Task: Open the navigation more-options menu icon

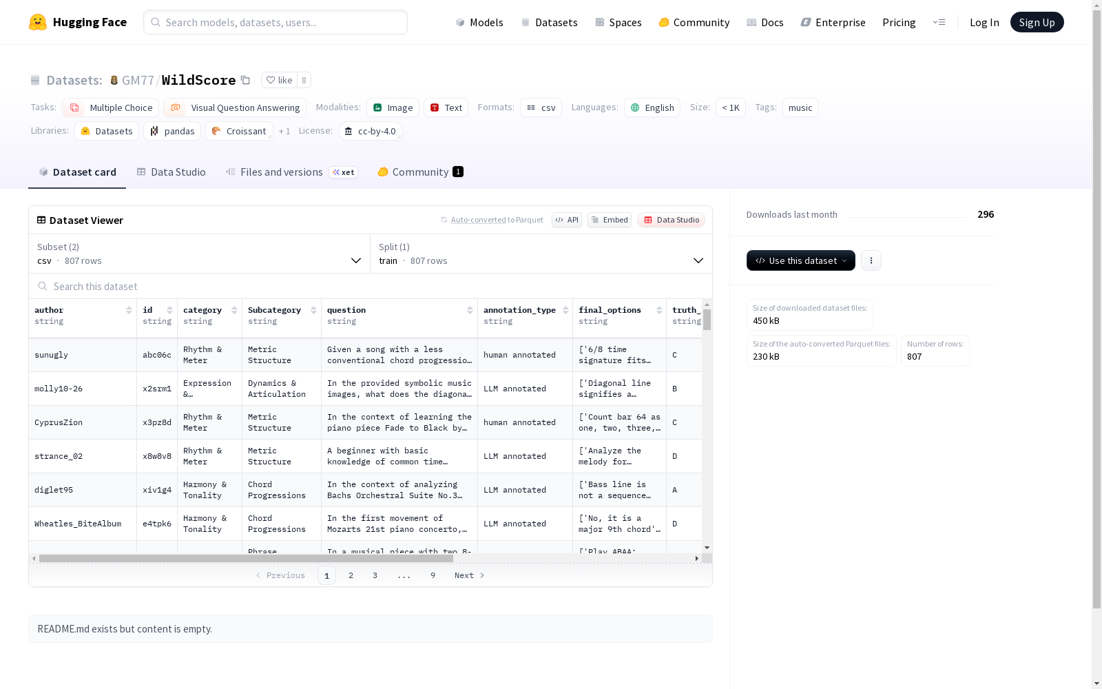Action: coord(939,22)
